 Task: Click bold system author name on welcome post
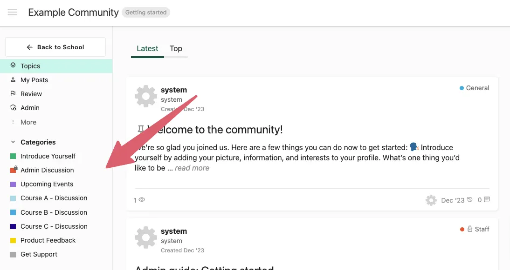click(x=174, y=90)
